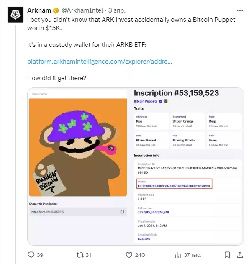
Task: Click the ord.link share URL field
Action: [78, 212]
